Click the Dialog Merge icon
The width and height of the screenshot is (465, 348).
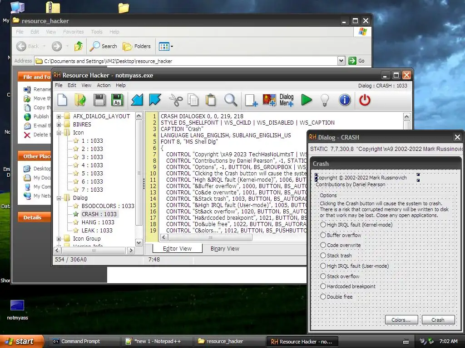[x=287, y=100]
